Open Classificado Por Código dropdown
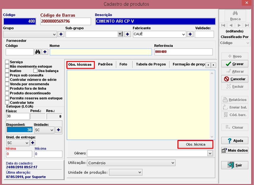The width and height of the screenshot is (254, 185). coord(235,43)
